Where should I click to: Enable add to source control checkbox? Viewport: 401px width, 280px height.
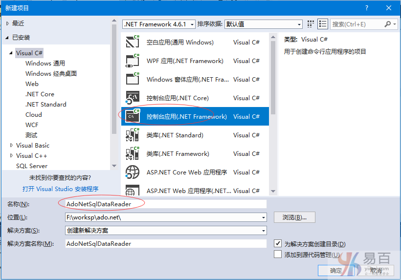pos(278,254)
